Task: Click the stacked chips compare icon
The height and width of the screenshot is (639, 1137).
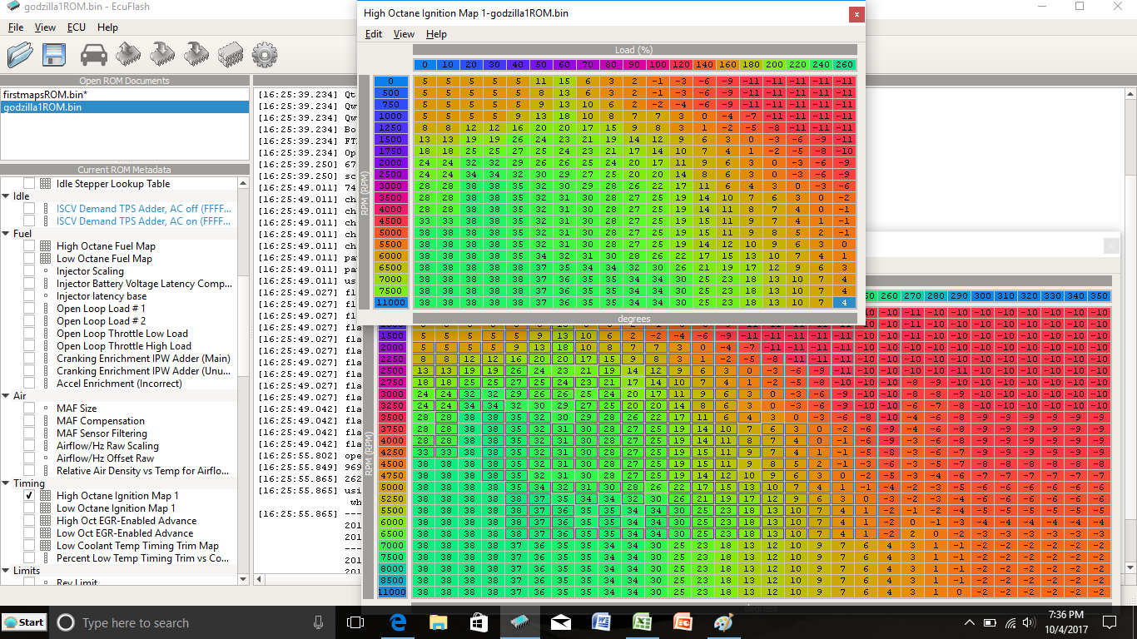Action: [x=231, y=55]
